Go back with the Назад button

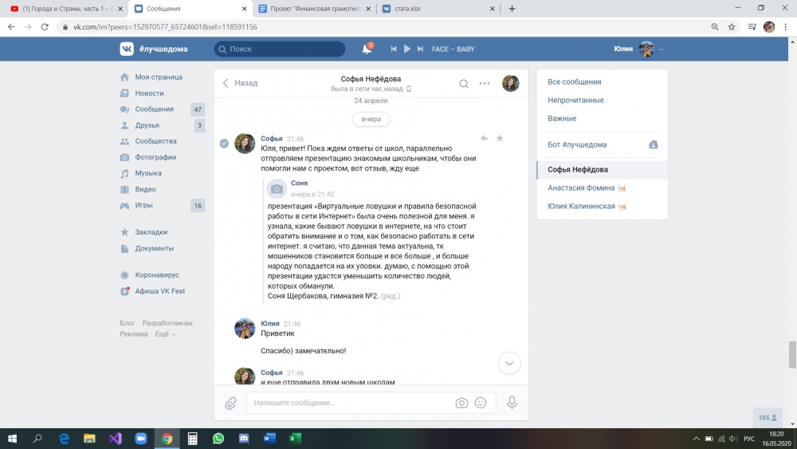pos(240,83)
